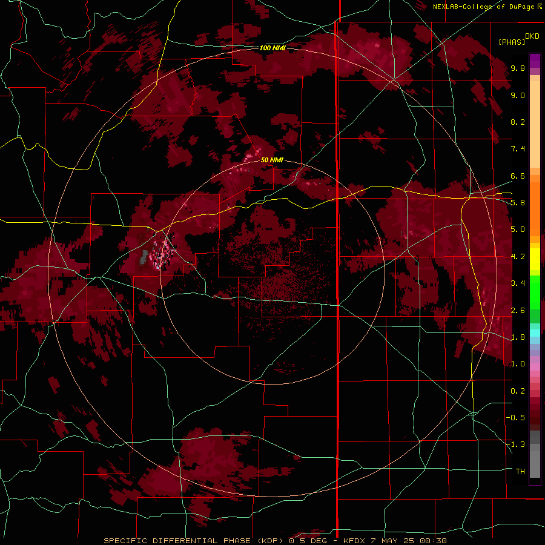Click the KFDX radar site identifier
Viewport: 545px width, 545px height.
point(354,541)
